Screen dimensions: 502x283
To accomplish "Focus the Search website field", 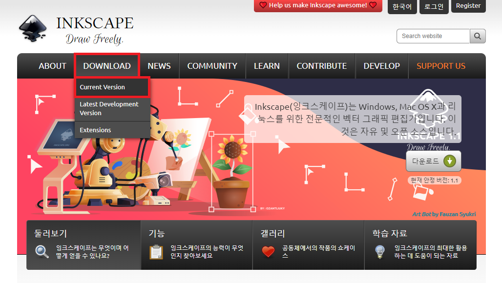I will (433, 36).
